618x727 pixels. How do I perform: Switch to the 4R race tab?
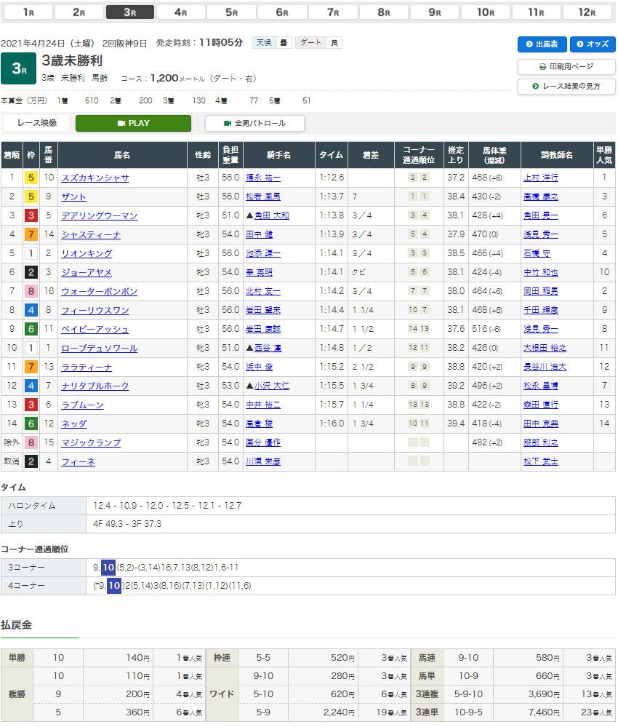click(180, 12)
